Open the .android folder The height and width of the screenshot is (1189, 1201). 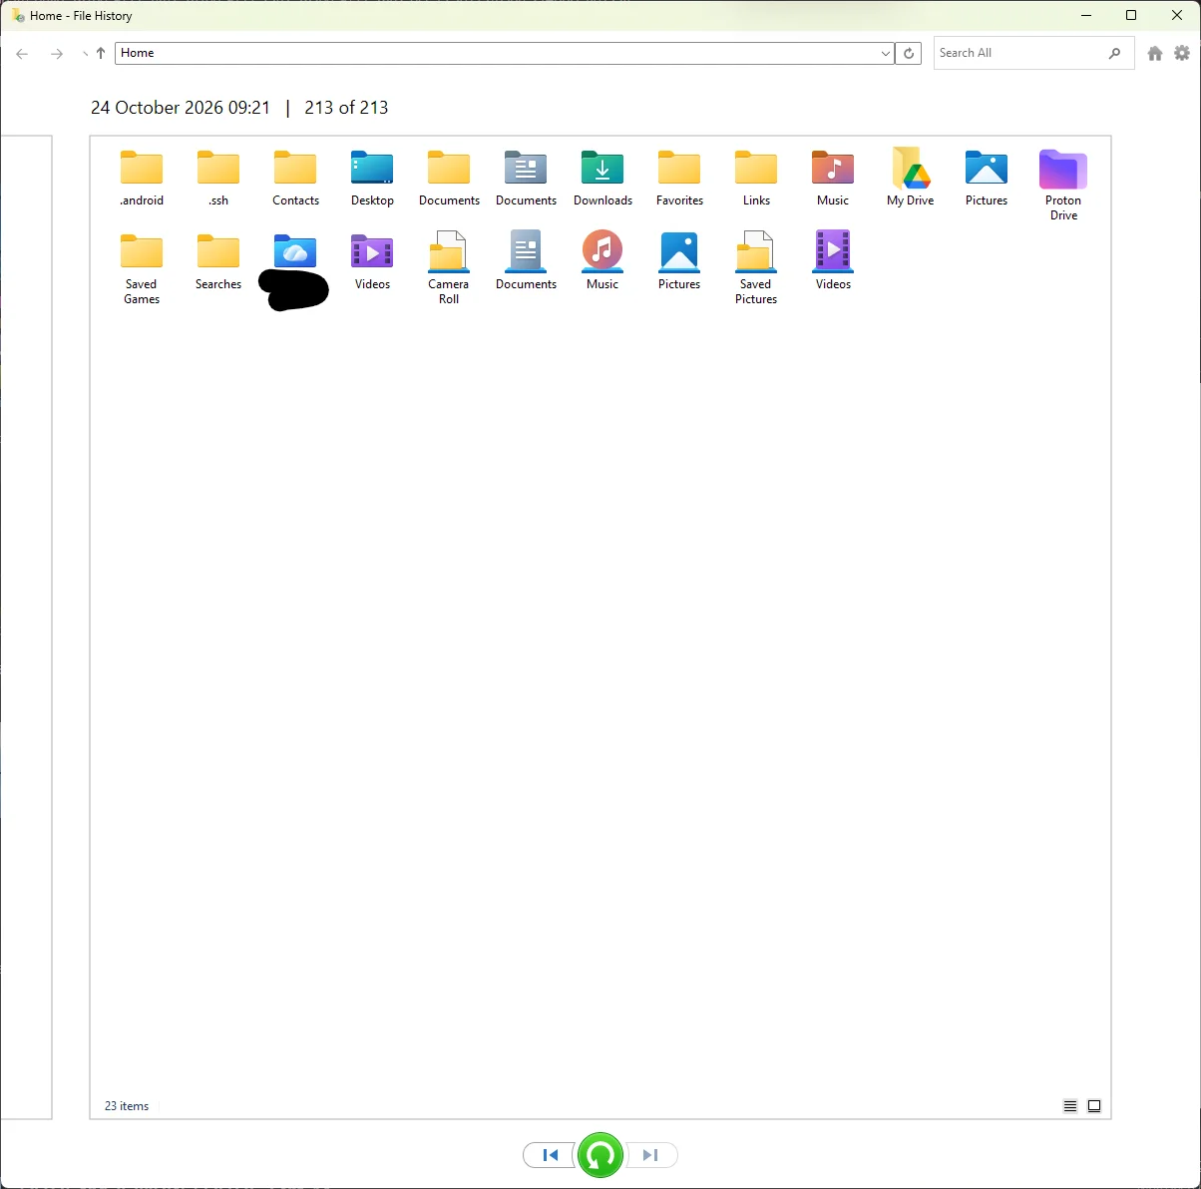142,178
